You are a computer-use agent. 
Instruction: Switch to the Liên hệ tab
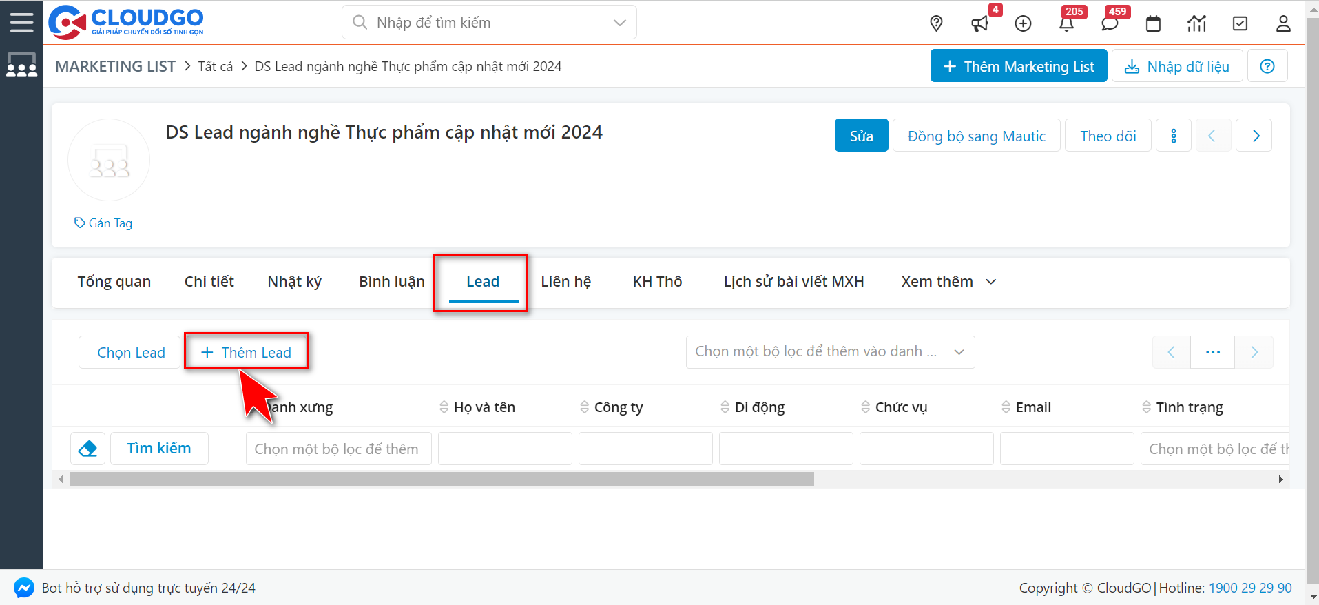click(565, 282)
